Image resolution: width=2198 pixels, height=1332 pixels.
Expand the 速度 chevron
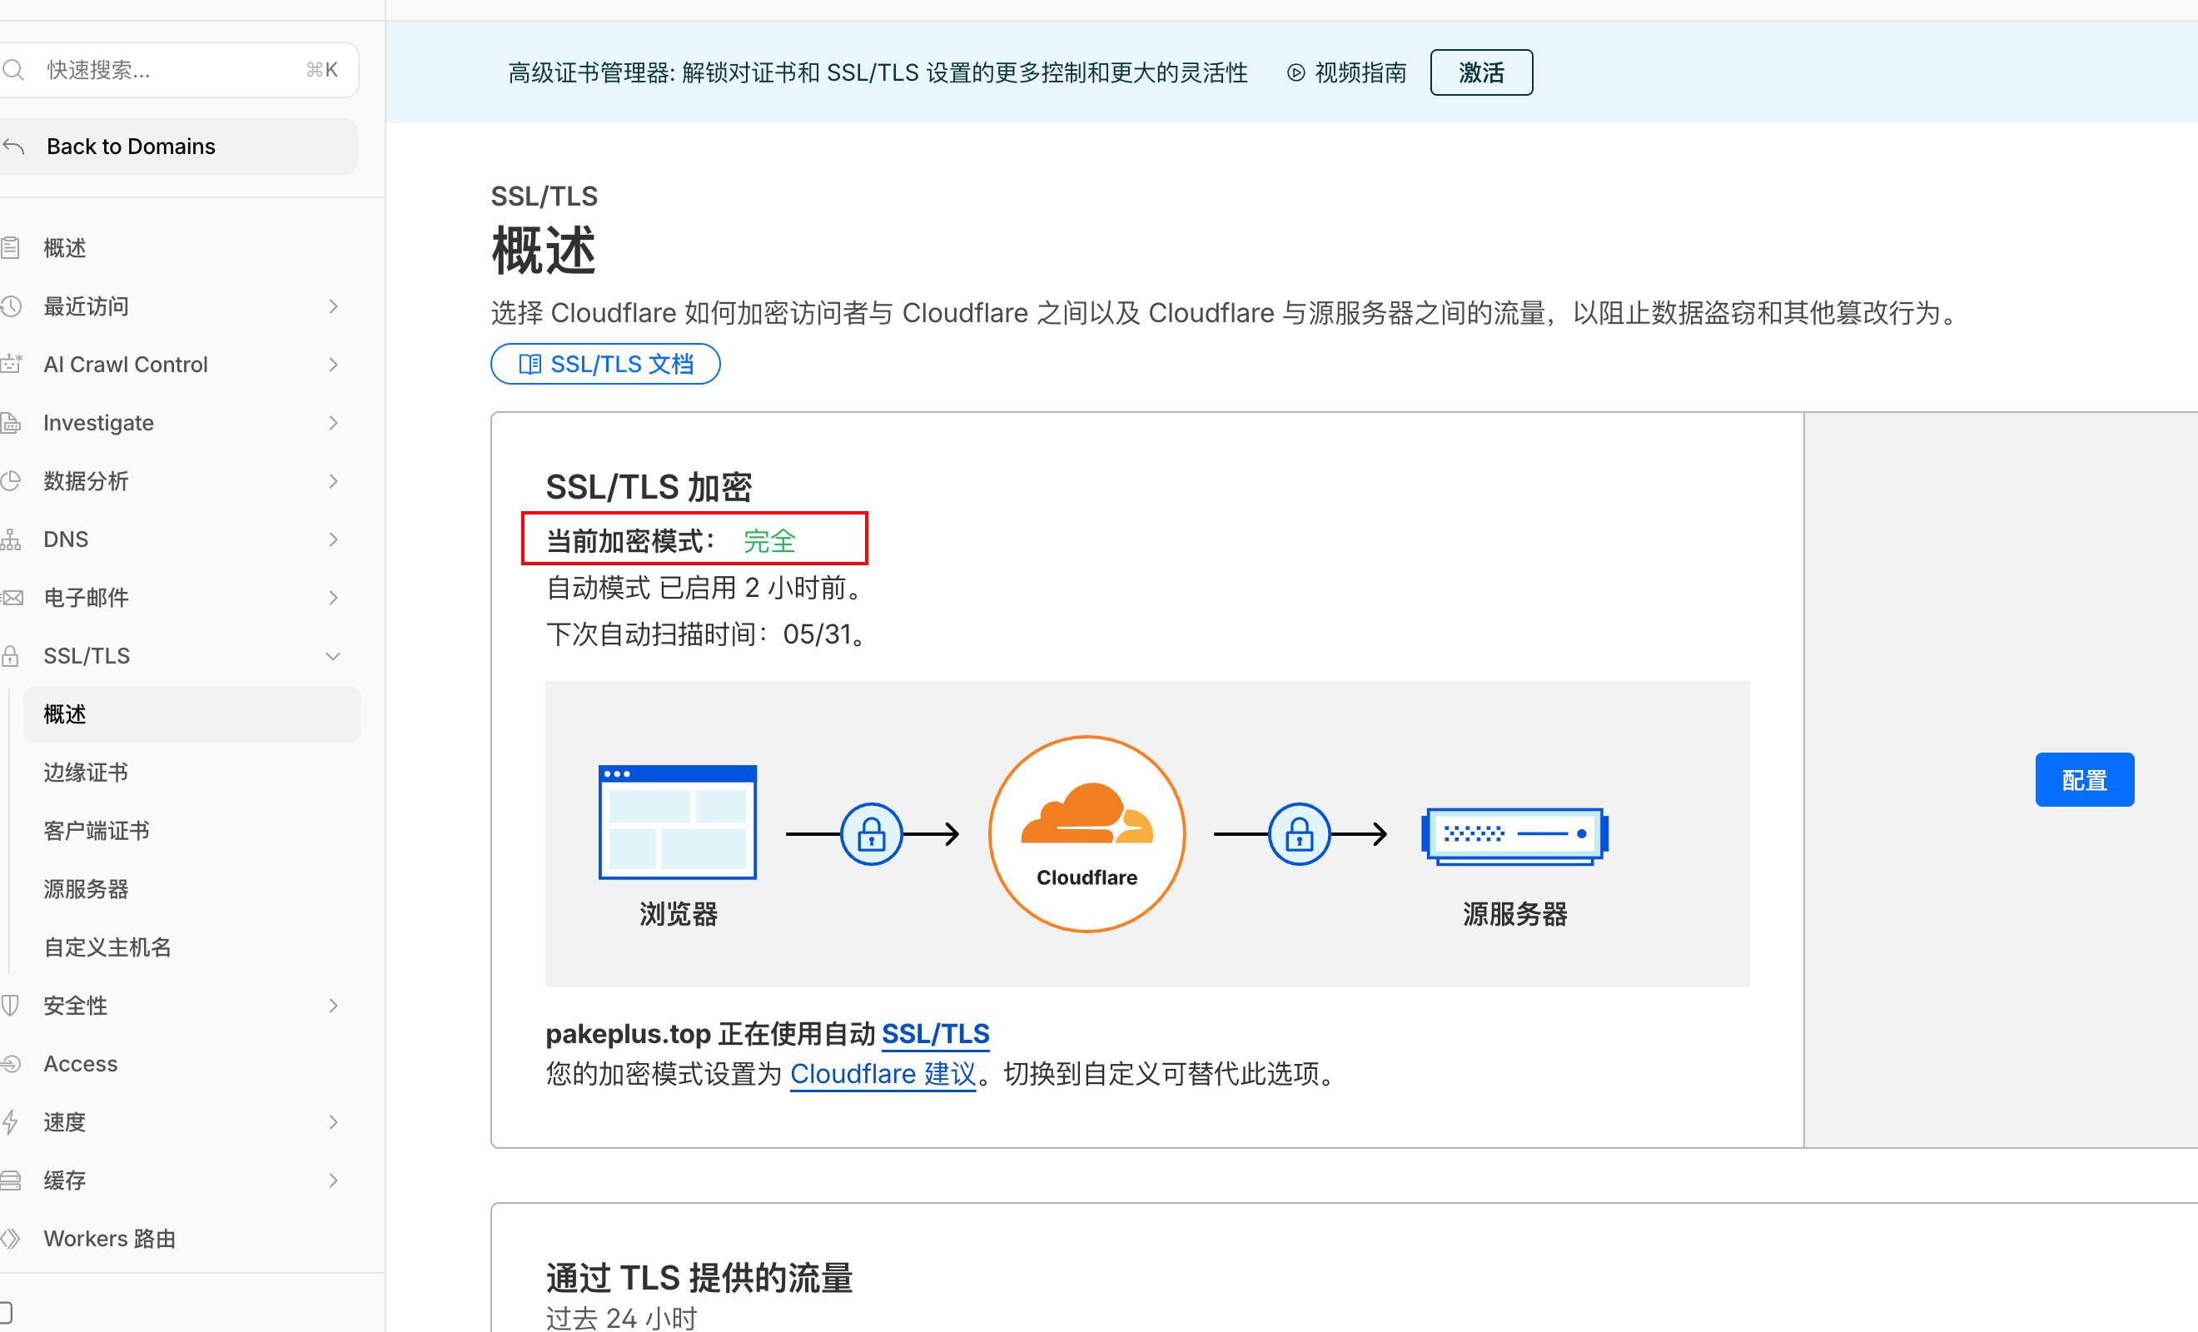coord(334,1122)
